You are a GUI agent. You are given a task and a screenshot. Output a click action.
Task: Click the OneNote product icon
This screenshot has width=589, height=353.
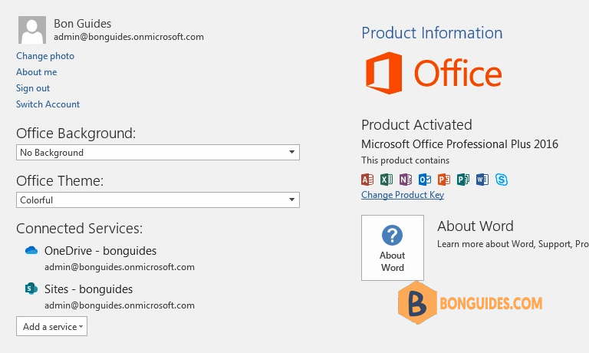406,180
